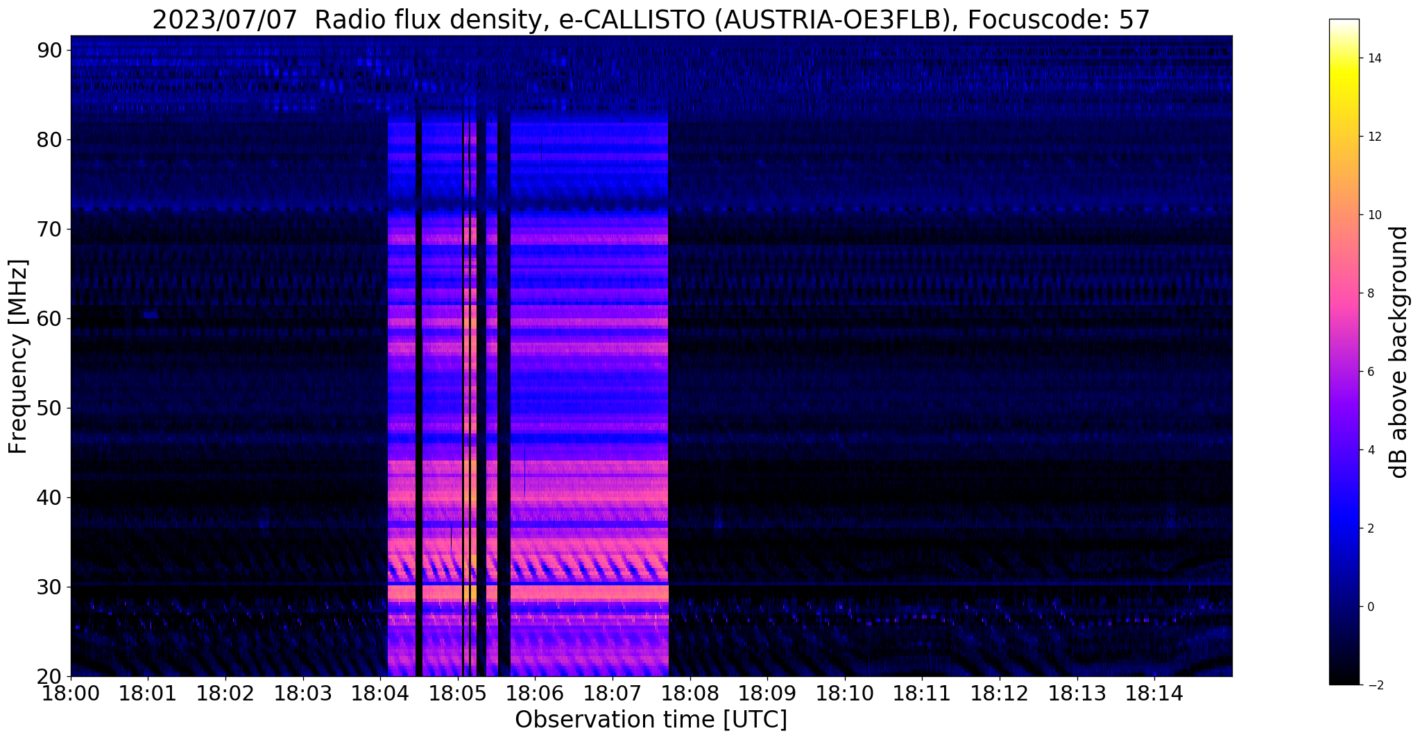Viewport: 1420px width, 740px height.
Task: Click the 18:04 time tick label
Action: click(380, 694)
